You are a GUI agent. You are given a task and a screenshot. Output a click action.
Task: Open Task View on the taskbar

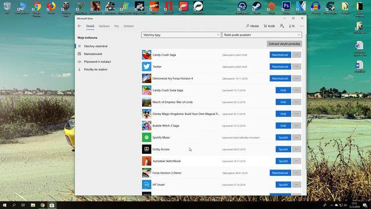coord(23,205)
